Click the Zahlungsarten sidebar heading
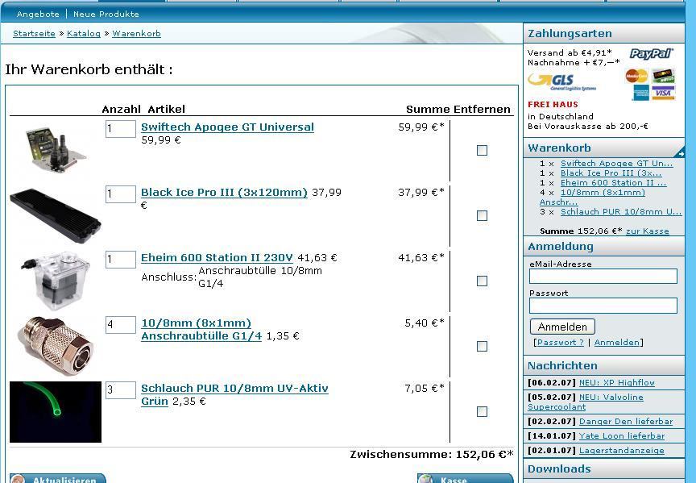The height and width of the screenshot is (483, 696). click(x=570, y=33)
